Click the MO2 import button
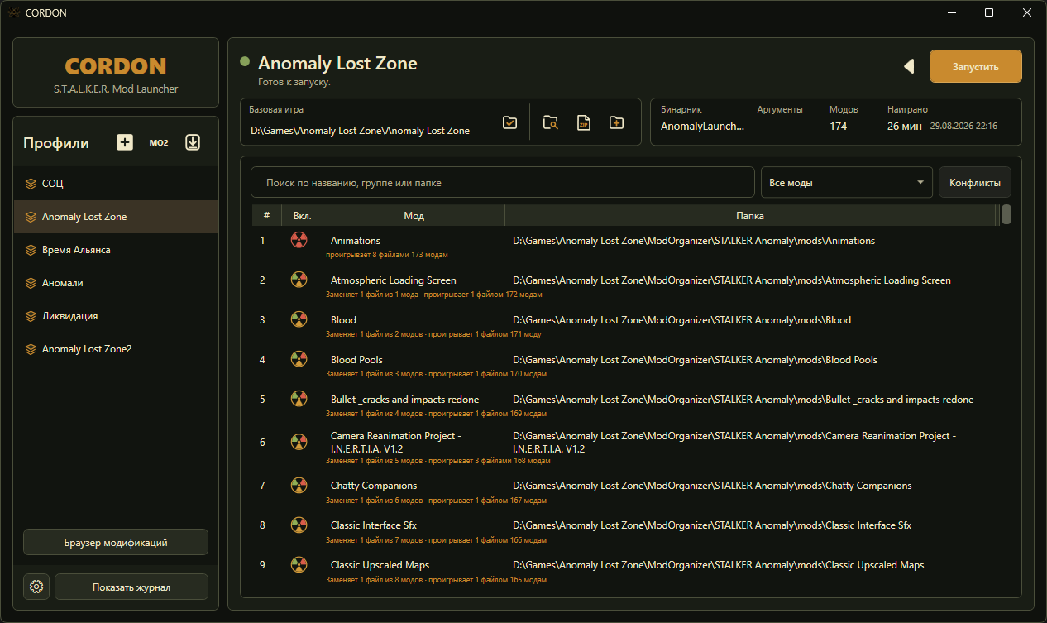The height and width of the screenshot is (623, 1047). 159,142
